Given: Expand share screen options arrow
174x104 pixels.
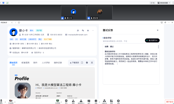Looking at the screenshot, I should coord(61,102).
